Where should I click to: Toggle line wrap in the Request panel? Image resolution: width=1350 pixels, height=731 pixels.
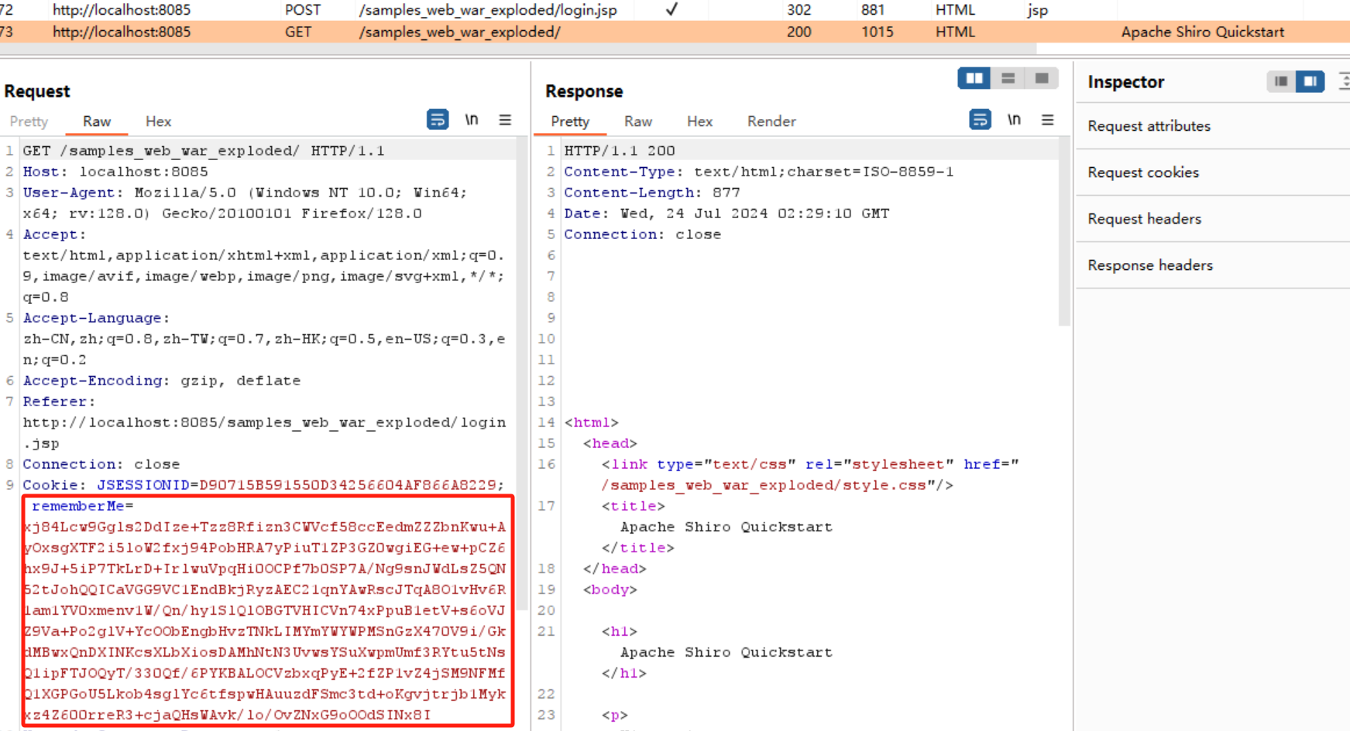(438, 120)
